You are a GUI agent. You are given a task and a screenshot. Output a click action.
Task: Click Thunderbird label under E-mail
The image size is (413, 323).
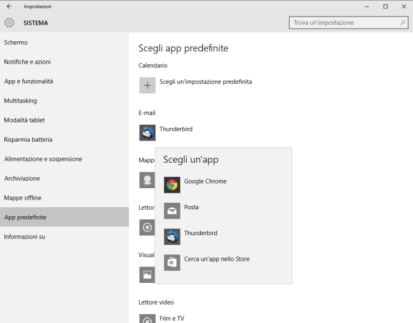pos(176,129)
